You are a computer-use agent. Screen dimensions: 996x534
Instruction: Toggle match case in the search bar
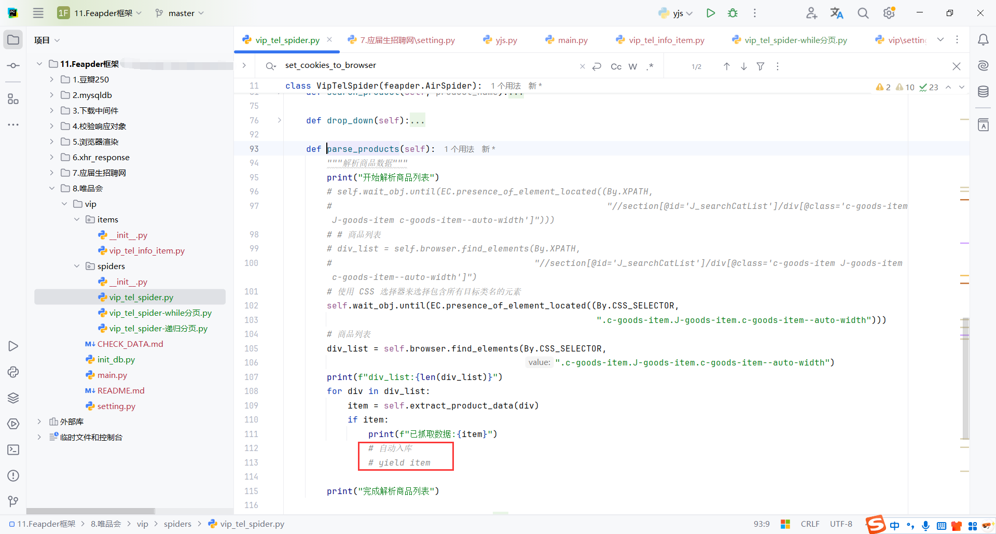coord(615,66)
